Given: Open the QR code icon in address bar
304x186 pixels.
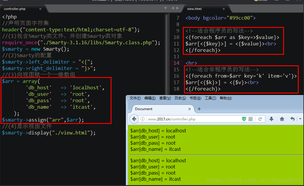Looking at the screenshot, I should coord(251,119).
